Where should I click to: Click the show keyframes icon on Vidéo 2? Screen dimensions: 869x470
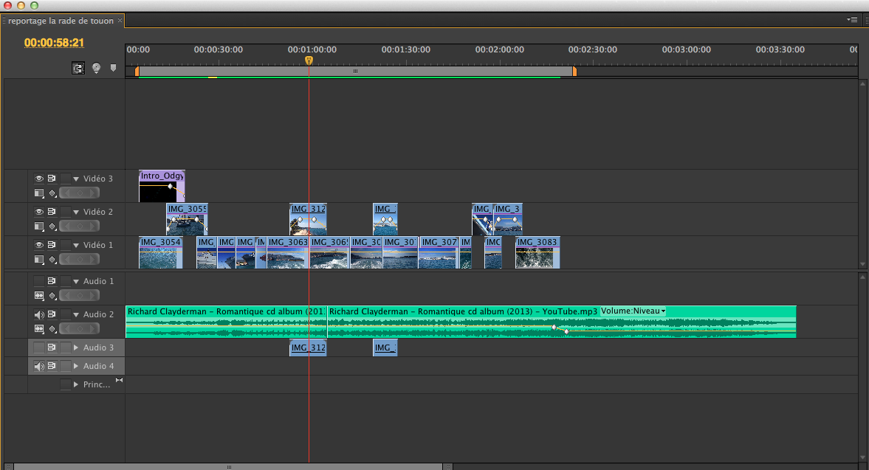tap(52, 227)
